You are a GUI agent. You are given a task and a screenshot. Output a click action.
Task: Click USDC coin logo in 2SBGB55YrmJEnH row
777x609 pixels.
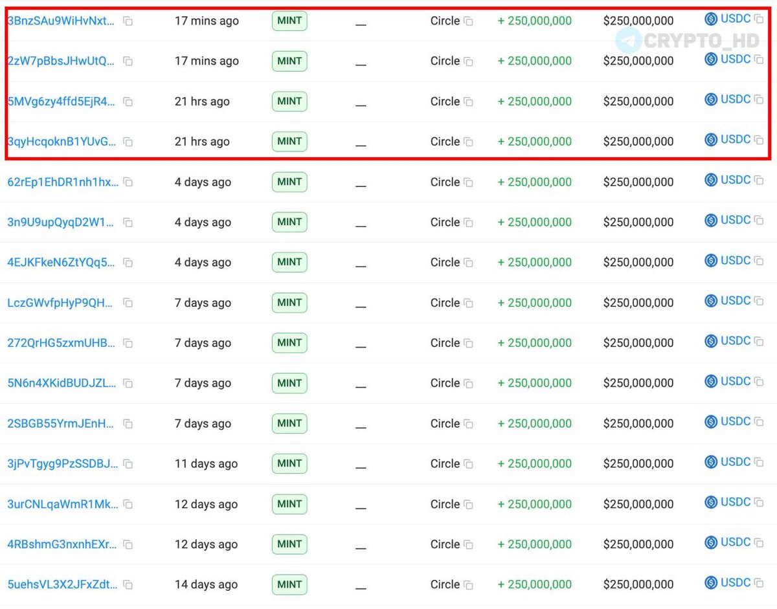point(711,422)
